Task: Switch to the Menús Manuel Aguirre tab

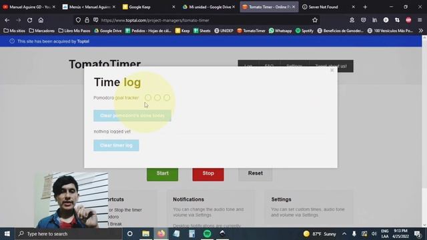Action: click(87, 7)
